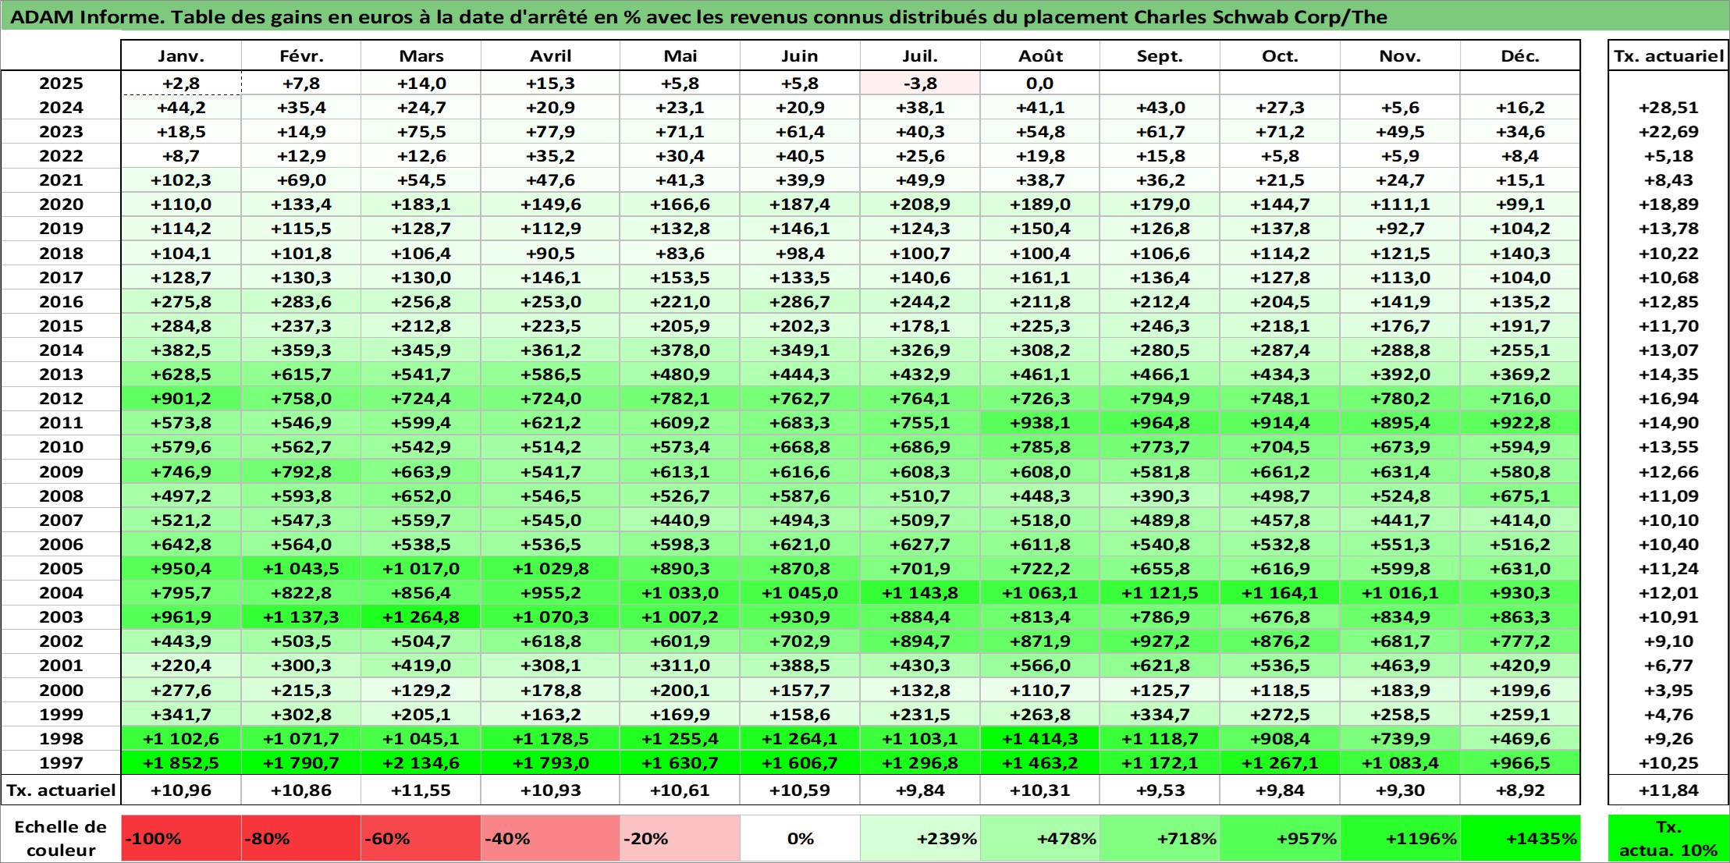This screenshot has width=1730, height=863.
Task: Select the +964,8 cell in 2011
Action: pos(1160,422)
